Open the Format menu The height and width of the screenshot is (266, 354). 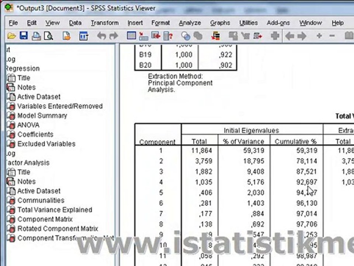(x=160, y=23)
